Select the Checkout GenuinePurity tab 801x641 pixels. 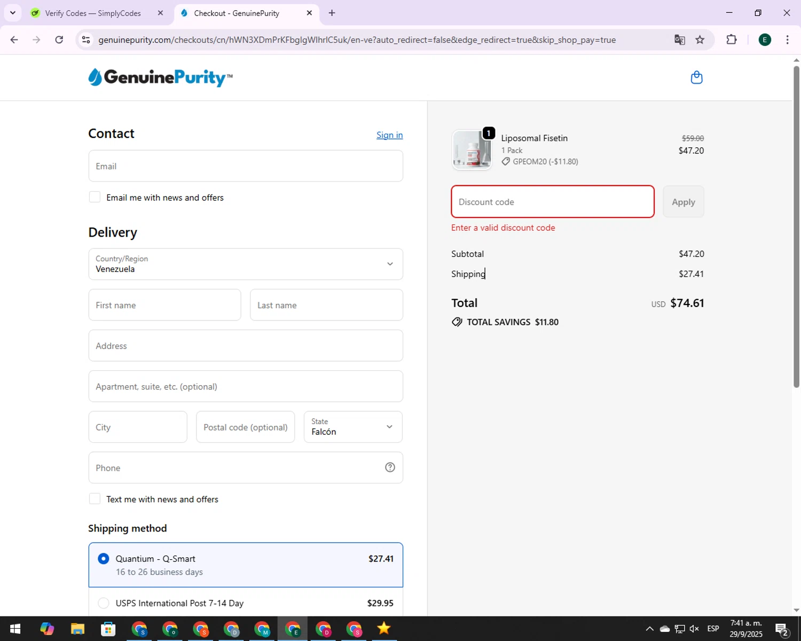pos(237,13)
